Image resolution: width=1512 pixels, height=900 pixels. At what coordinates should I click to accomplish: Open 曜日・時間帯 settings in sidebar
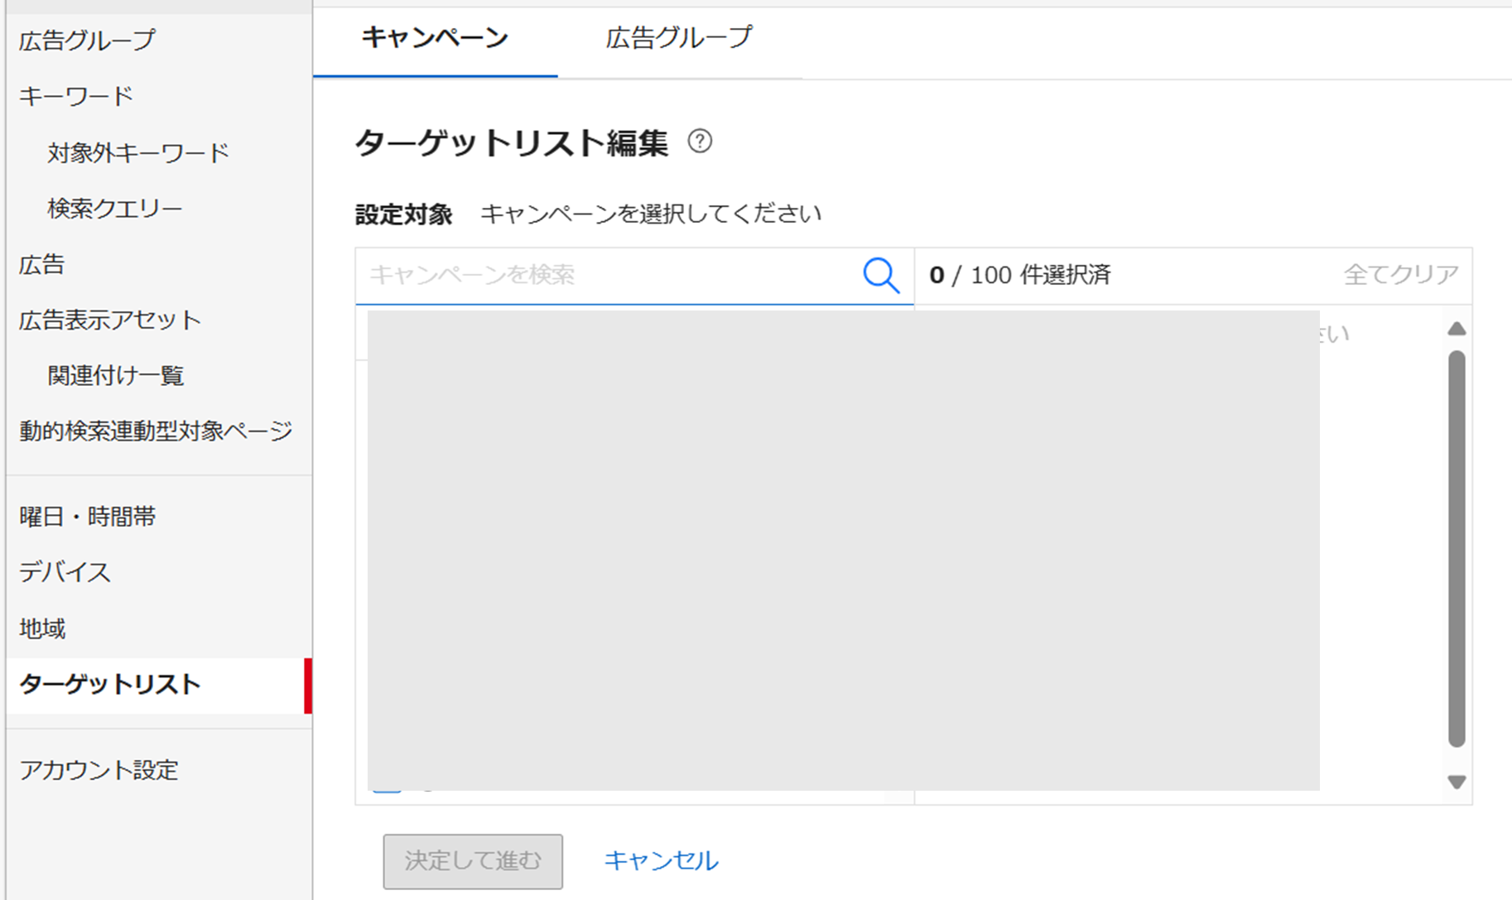pyautogui.click(x=88, y=517)
